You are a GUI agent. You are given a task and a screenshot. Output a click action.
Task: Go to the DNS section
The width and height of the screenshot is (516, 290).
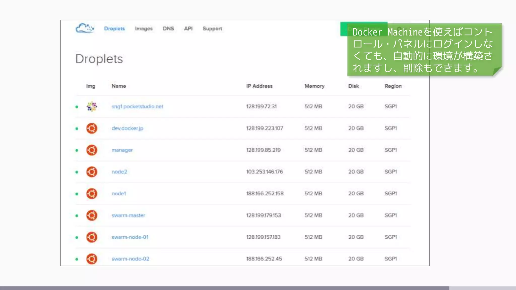point(168,28)
